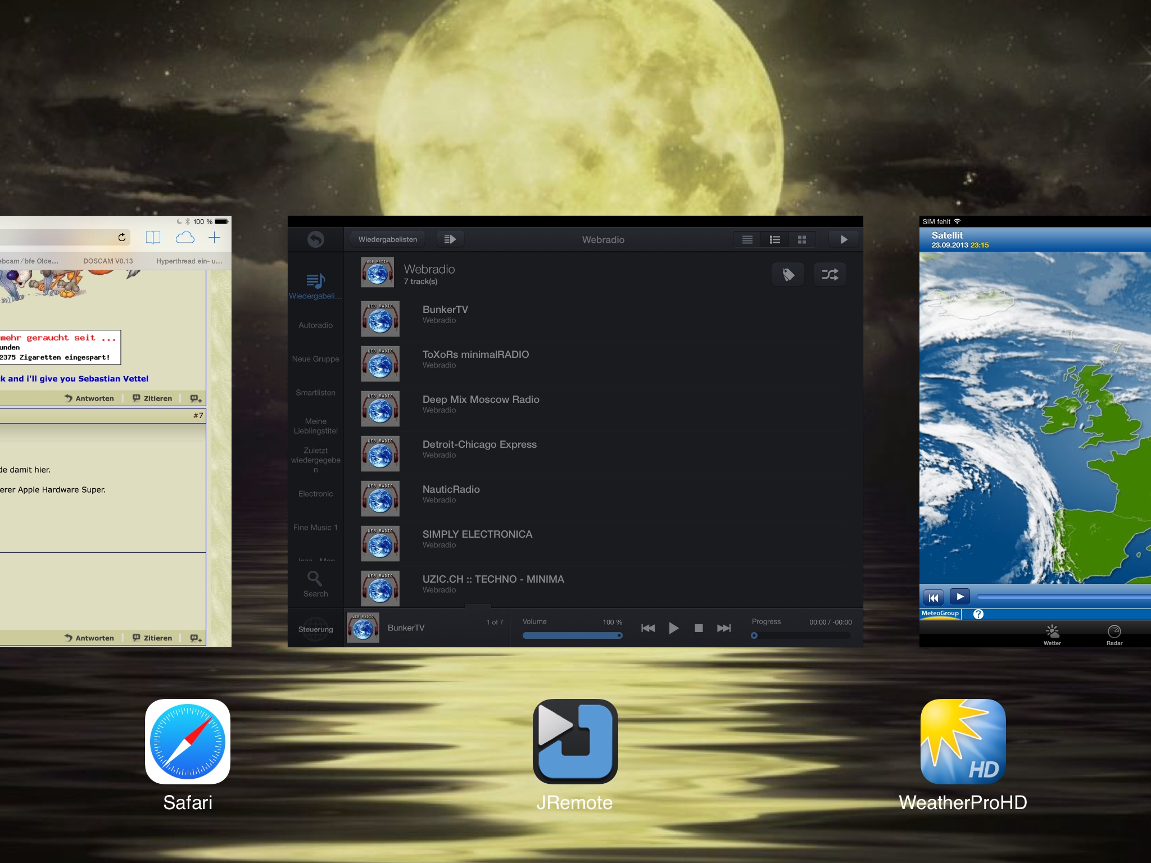
Task: Open Safari bookmarks book icon
Action: [153, 238]
